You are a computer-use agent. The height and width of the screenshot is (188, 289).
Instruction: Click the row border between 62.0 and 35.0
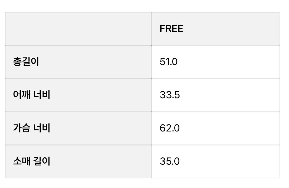tap(216, 145)
